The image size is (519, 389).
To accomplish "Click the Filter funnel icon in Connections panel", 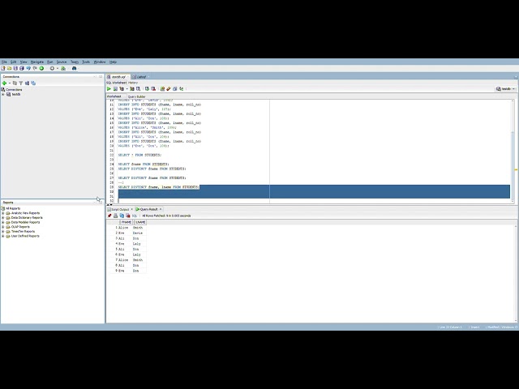I will 21,83.
